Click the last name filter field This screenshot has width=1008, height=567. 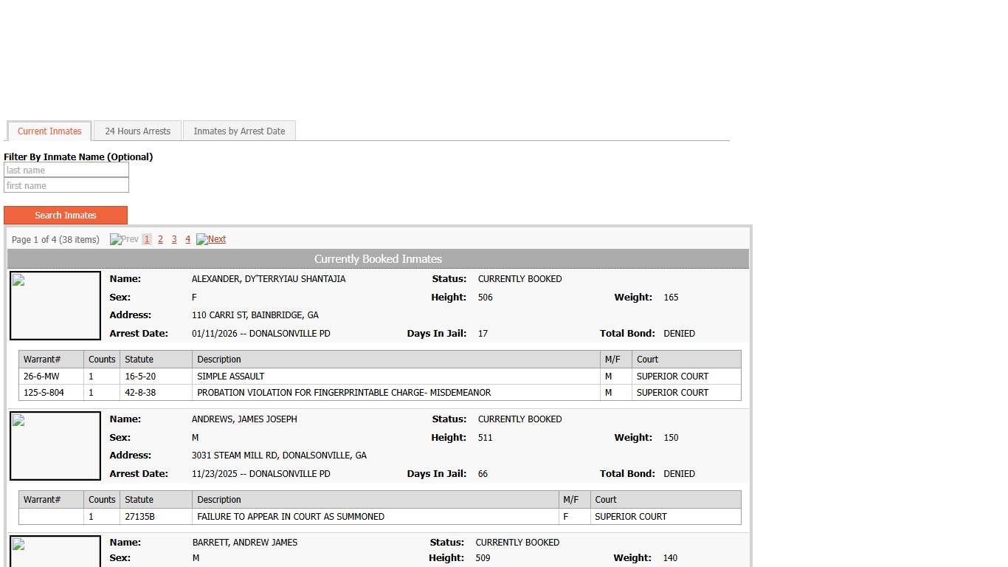[66, 171]
